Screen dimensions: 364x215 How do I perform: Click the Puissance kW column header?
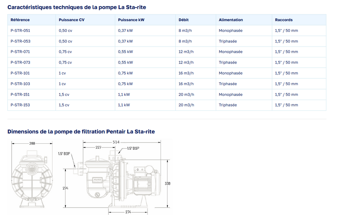(x=145, y=20)
